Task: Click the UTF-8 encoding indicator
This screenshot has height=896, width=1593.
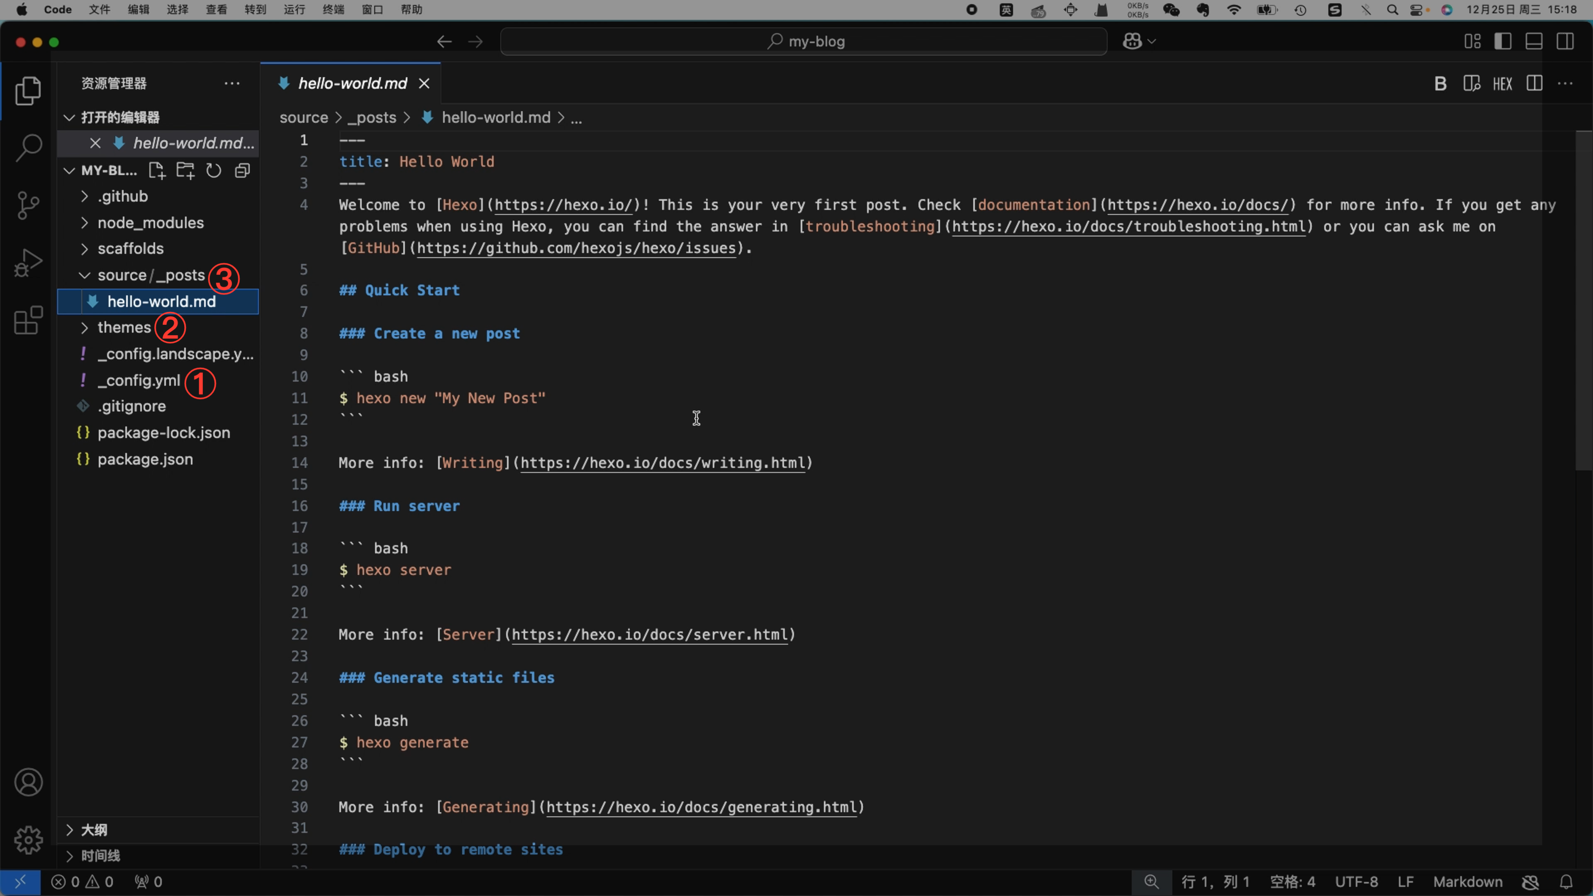Action: click(x=1356, y=882)
